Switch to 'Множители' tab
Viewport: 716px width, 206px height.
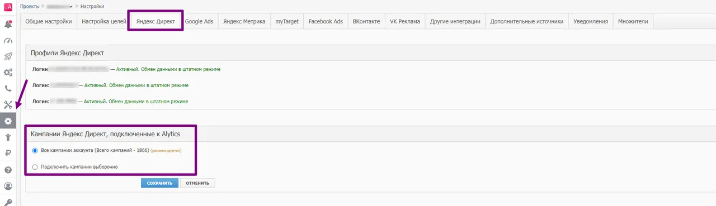[x=633, y=21]
